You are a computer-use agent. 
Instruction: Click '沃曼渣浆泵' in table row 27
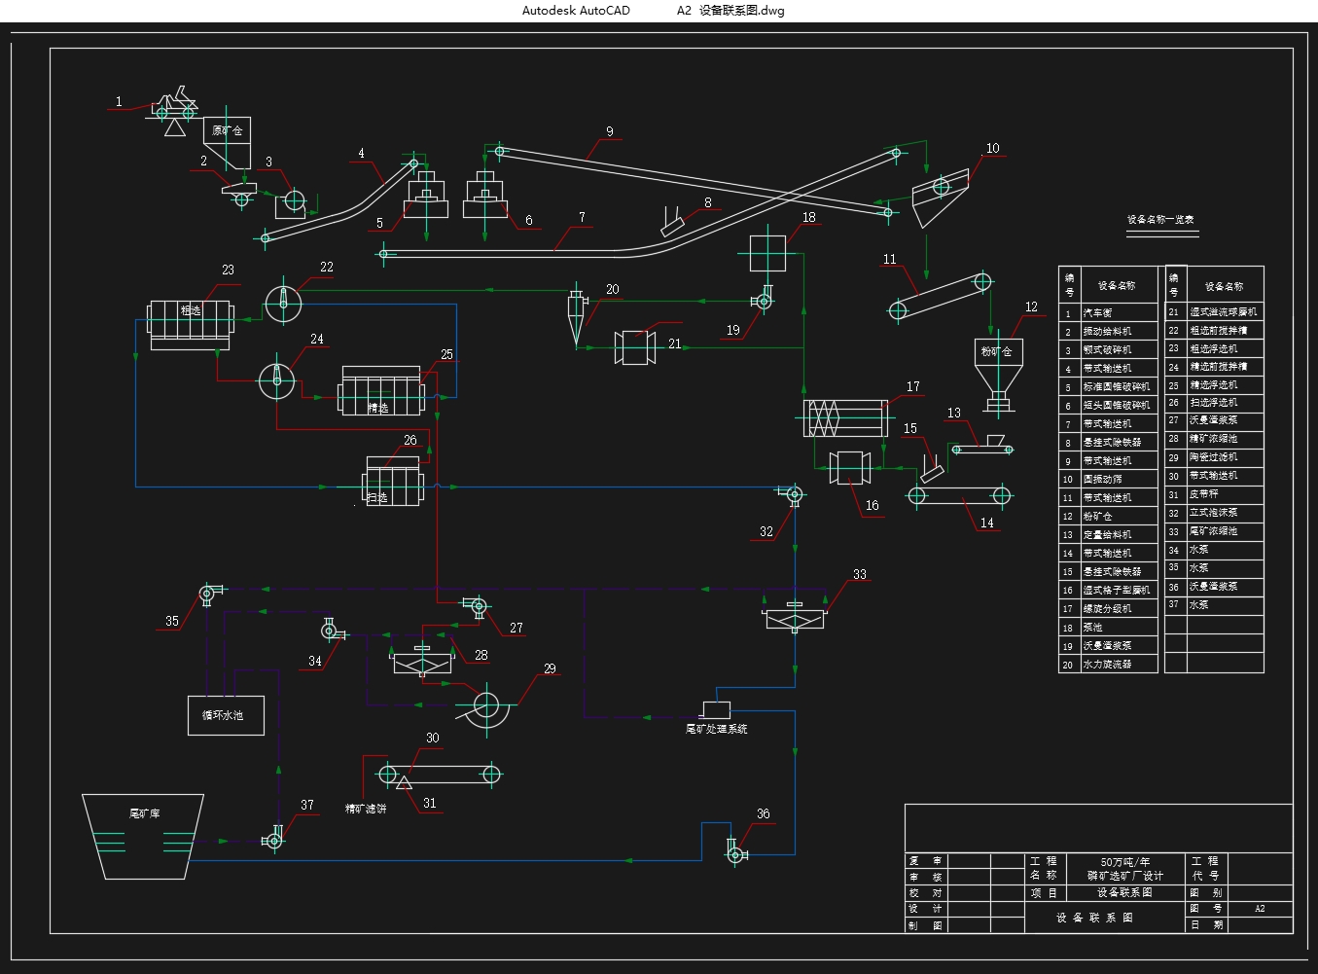pos(1214,420)
